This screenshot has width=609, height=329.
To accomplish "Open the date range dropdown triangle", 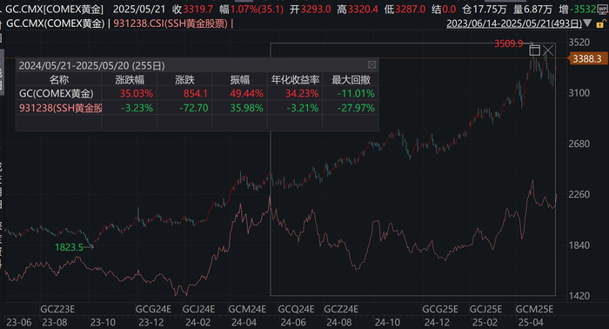I will [x=588, y=23].
